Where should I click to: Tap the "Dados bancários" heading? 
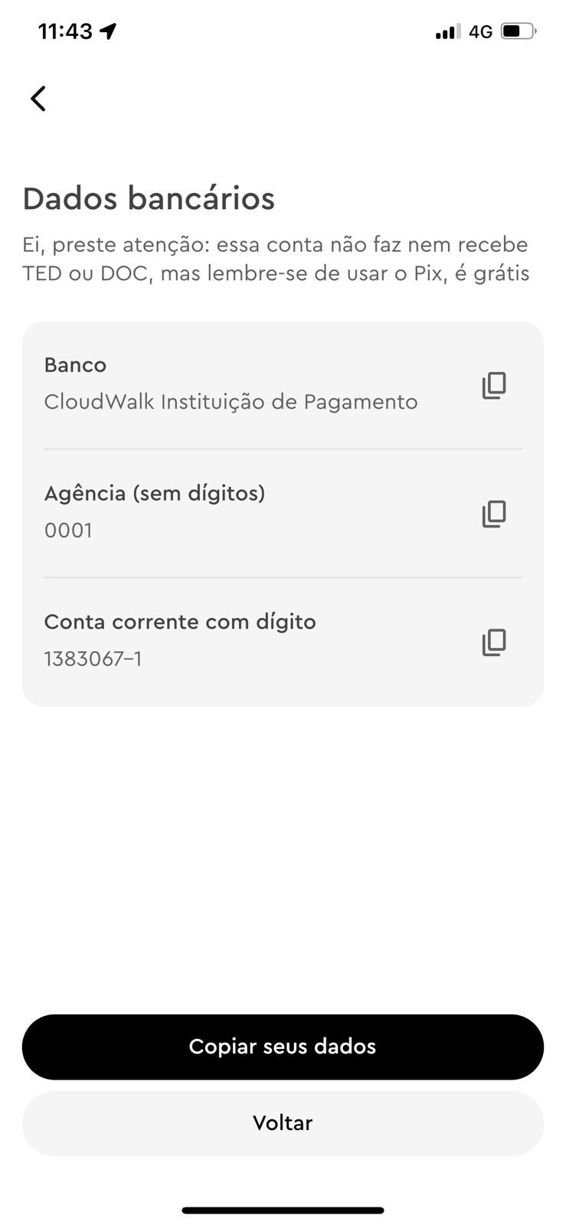[149, 198]
